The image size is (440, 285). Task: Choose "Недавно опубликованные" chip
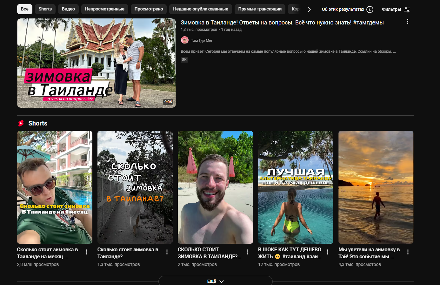coord(201,9)
